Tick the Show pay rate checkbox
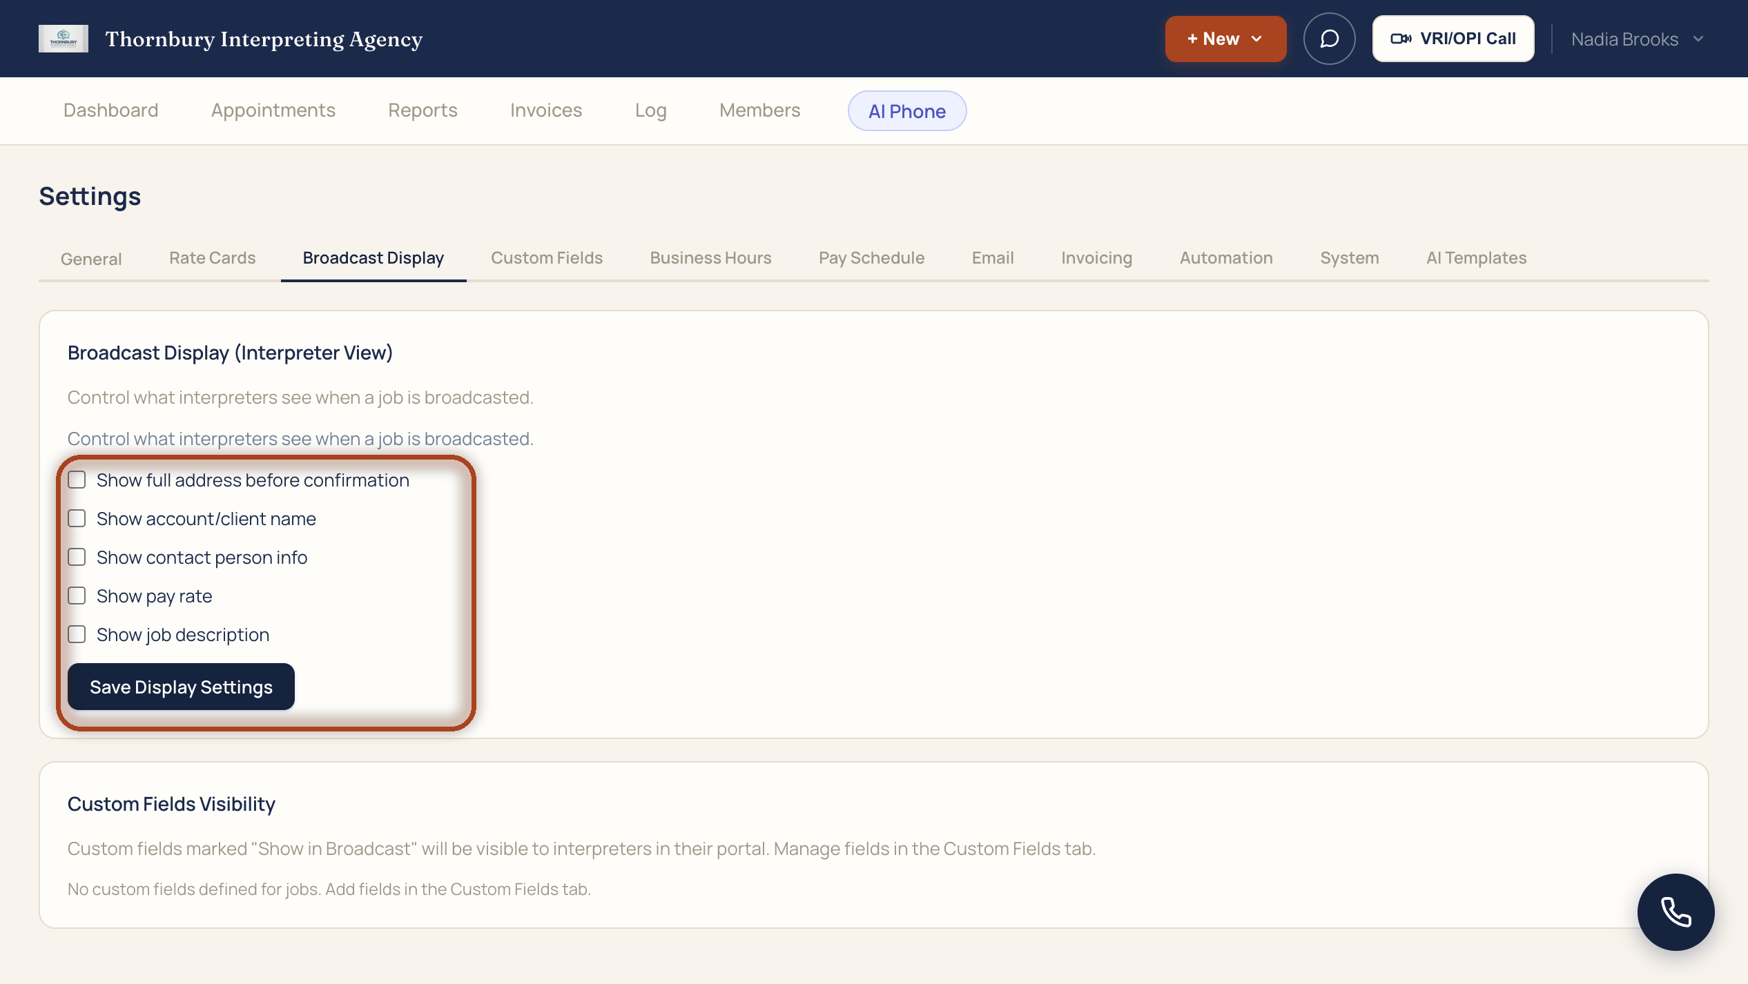1748x984 pixels. (77, 596)
